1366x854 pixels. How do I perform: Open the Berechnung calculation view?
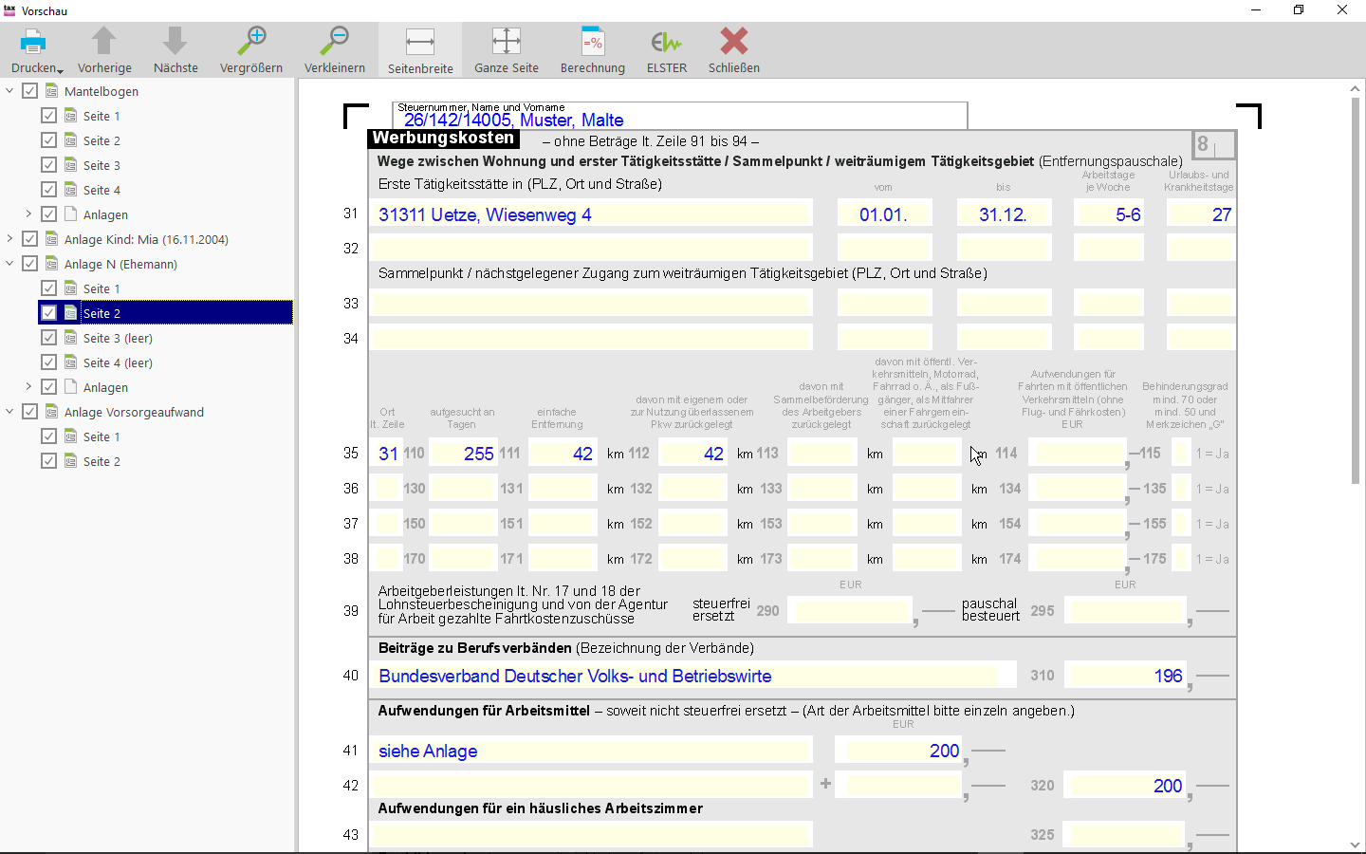coord(593,50)
